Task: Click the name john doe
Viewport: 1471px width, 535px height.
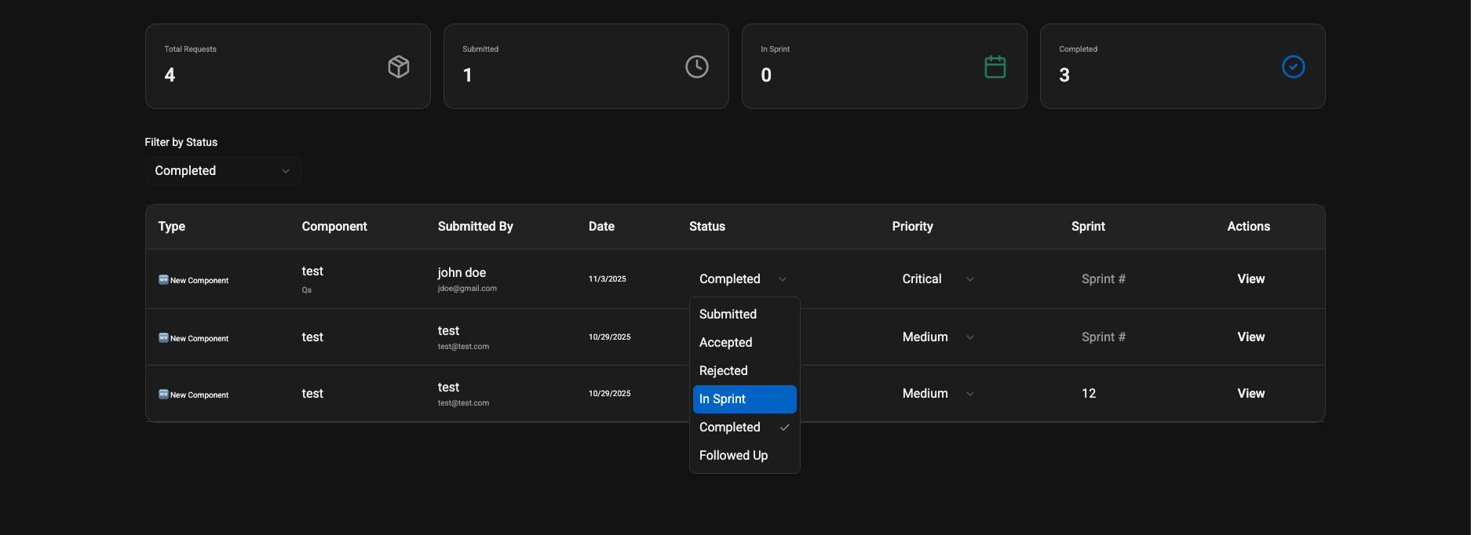Action: tap(462, 273)
